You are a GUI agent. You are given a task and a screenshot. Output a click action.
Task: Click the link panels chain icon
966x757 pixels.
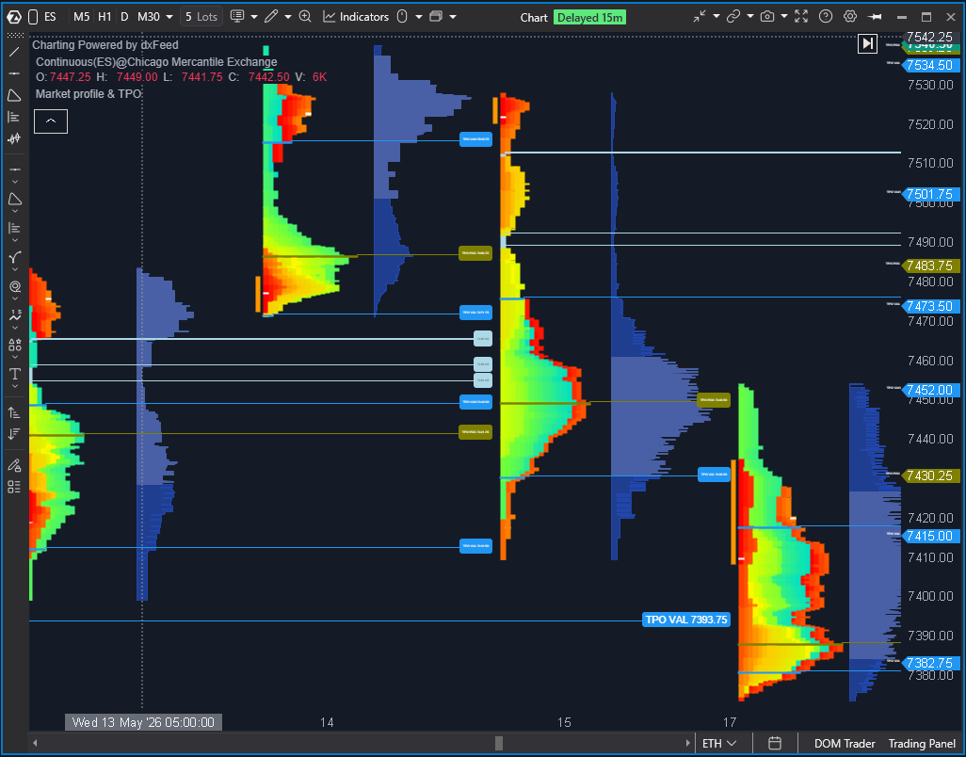733,17
